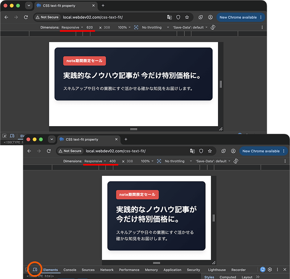Click capture screenshot icon in front device toolbar
Image resolution: width=290 pixels, height=279 pixels.
159,161
